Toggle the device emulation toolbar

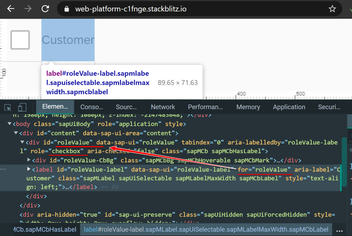coord(22,107)
